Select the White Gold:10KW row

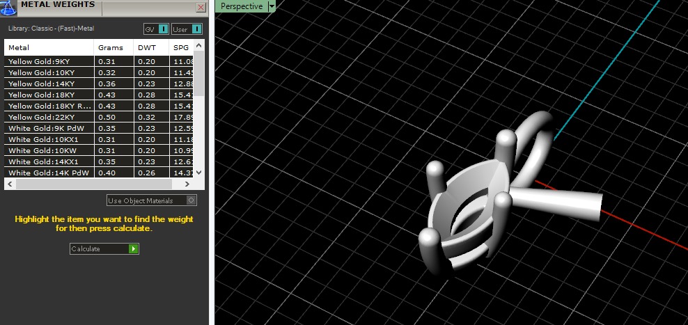tap(99, 150)
